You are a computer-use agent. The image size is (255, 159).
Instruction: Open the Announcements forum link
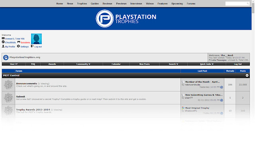coord(27,83)
